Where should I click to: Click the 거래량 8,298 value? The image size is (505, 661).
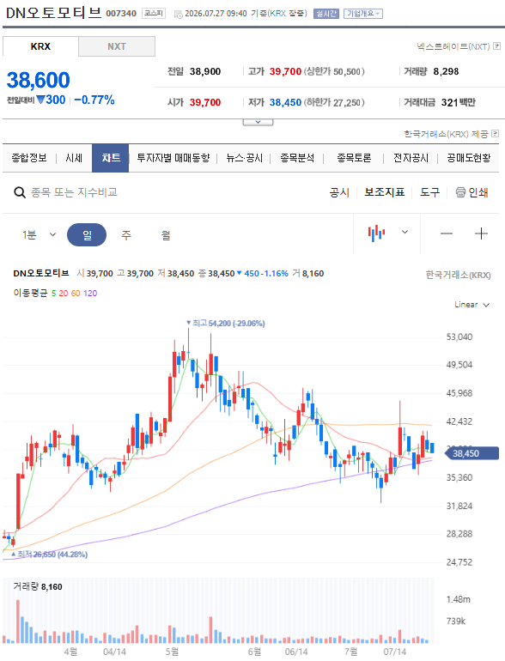[x=446, y=71]
